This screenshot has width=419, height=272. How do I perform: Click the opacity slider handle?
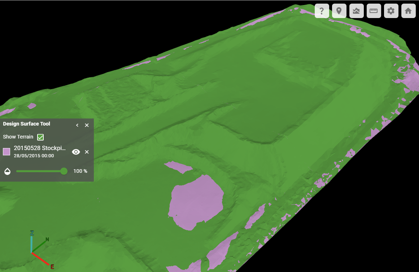tap(64, 171)
